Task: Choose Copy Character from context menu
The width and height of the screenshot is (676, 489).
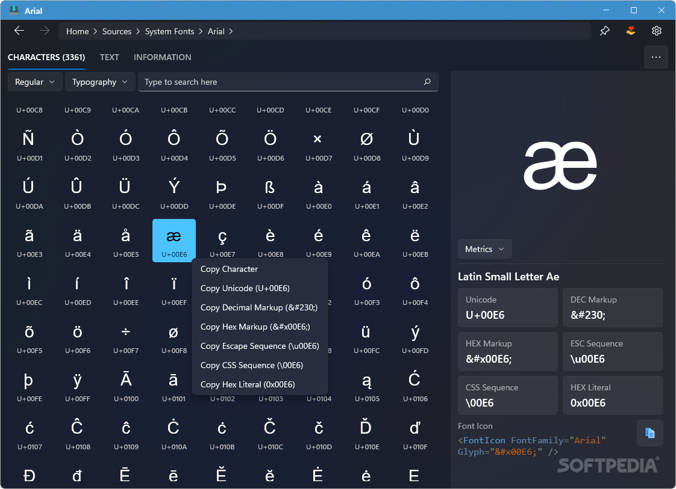Action: click(260, 269)
